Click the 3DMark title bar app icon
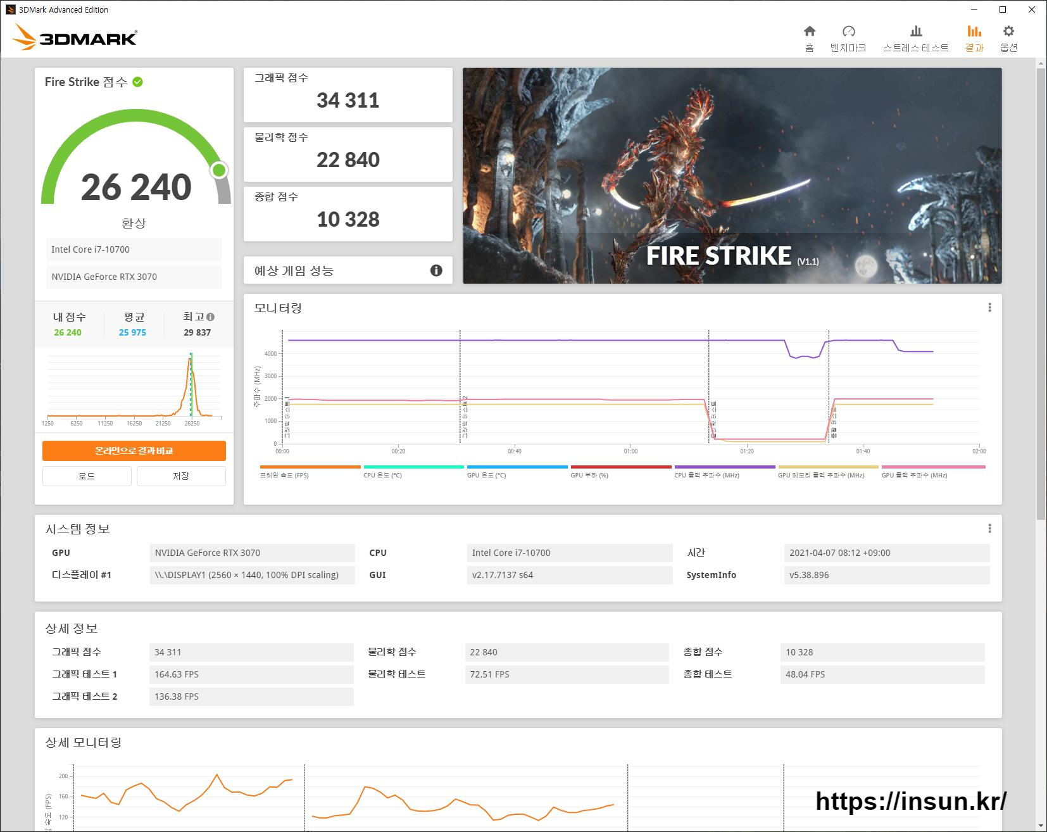Viewport: 1047px width, 832px height. (x=10, y=9)
